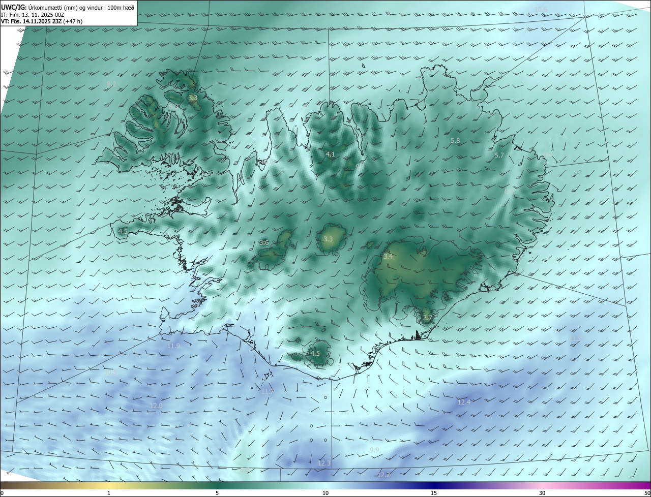651x497 pixels.
Task: Click the 3.4 value label on Vatnajökull
Action: (388, 257)
